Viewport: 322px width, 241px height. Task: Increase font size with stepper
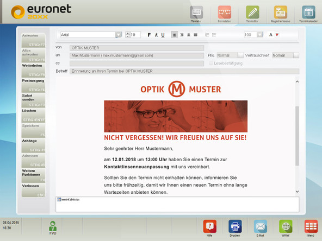coord(127,33)
